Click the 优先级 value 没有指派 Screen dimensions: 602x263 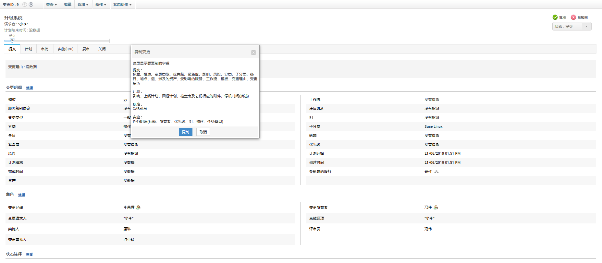(x=432, y=145)
